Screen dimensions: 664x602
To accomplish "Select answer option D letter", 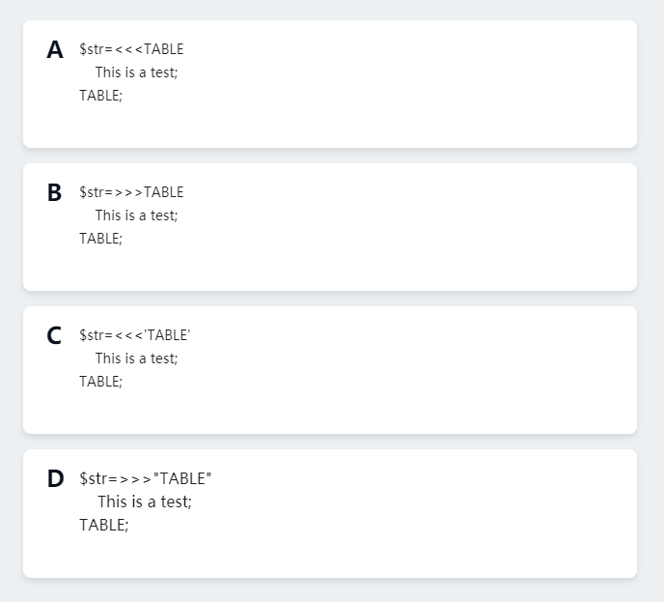I will pos(55,479).
